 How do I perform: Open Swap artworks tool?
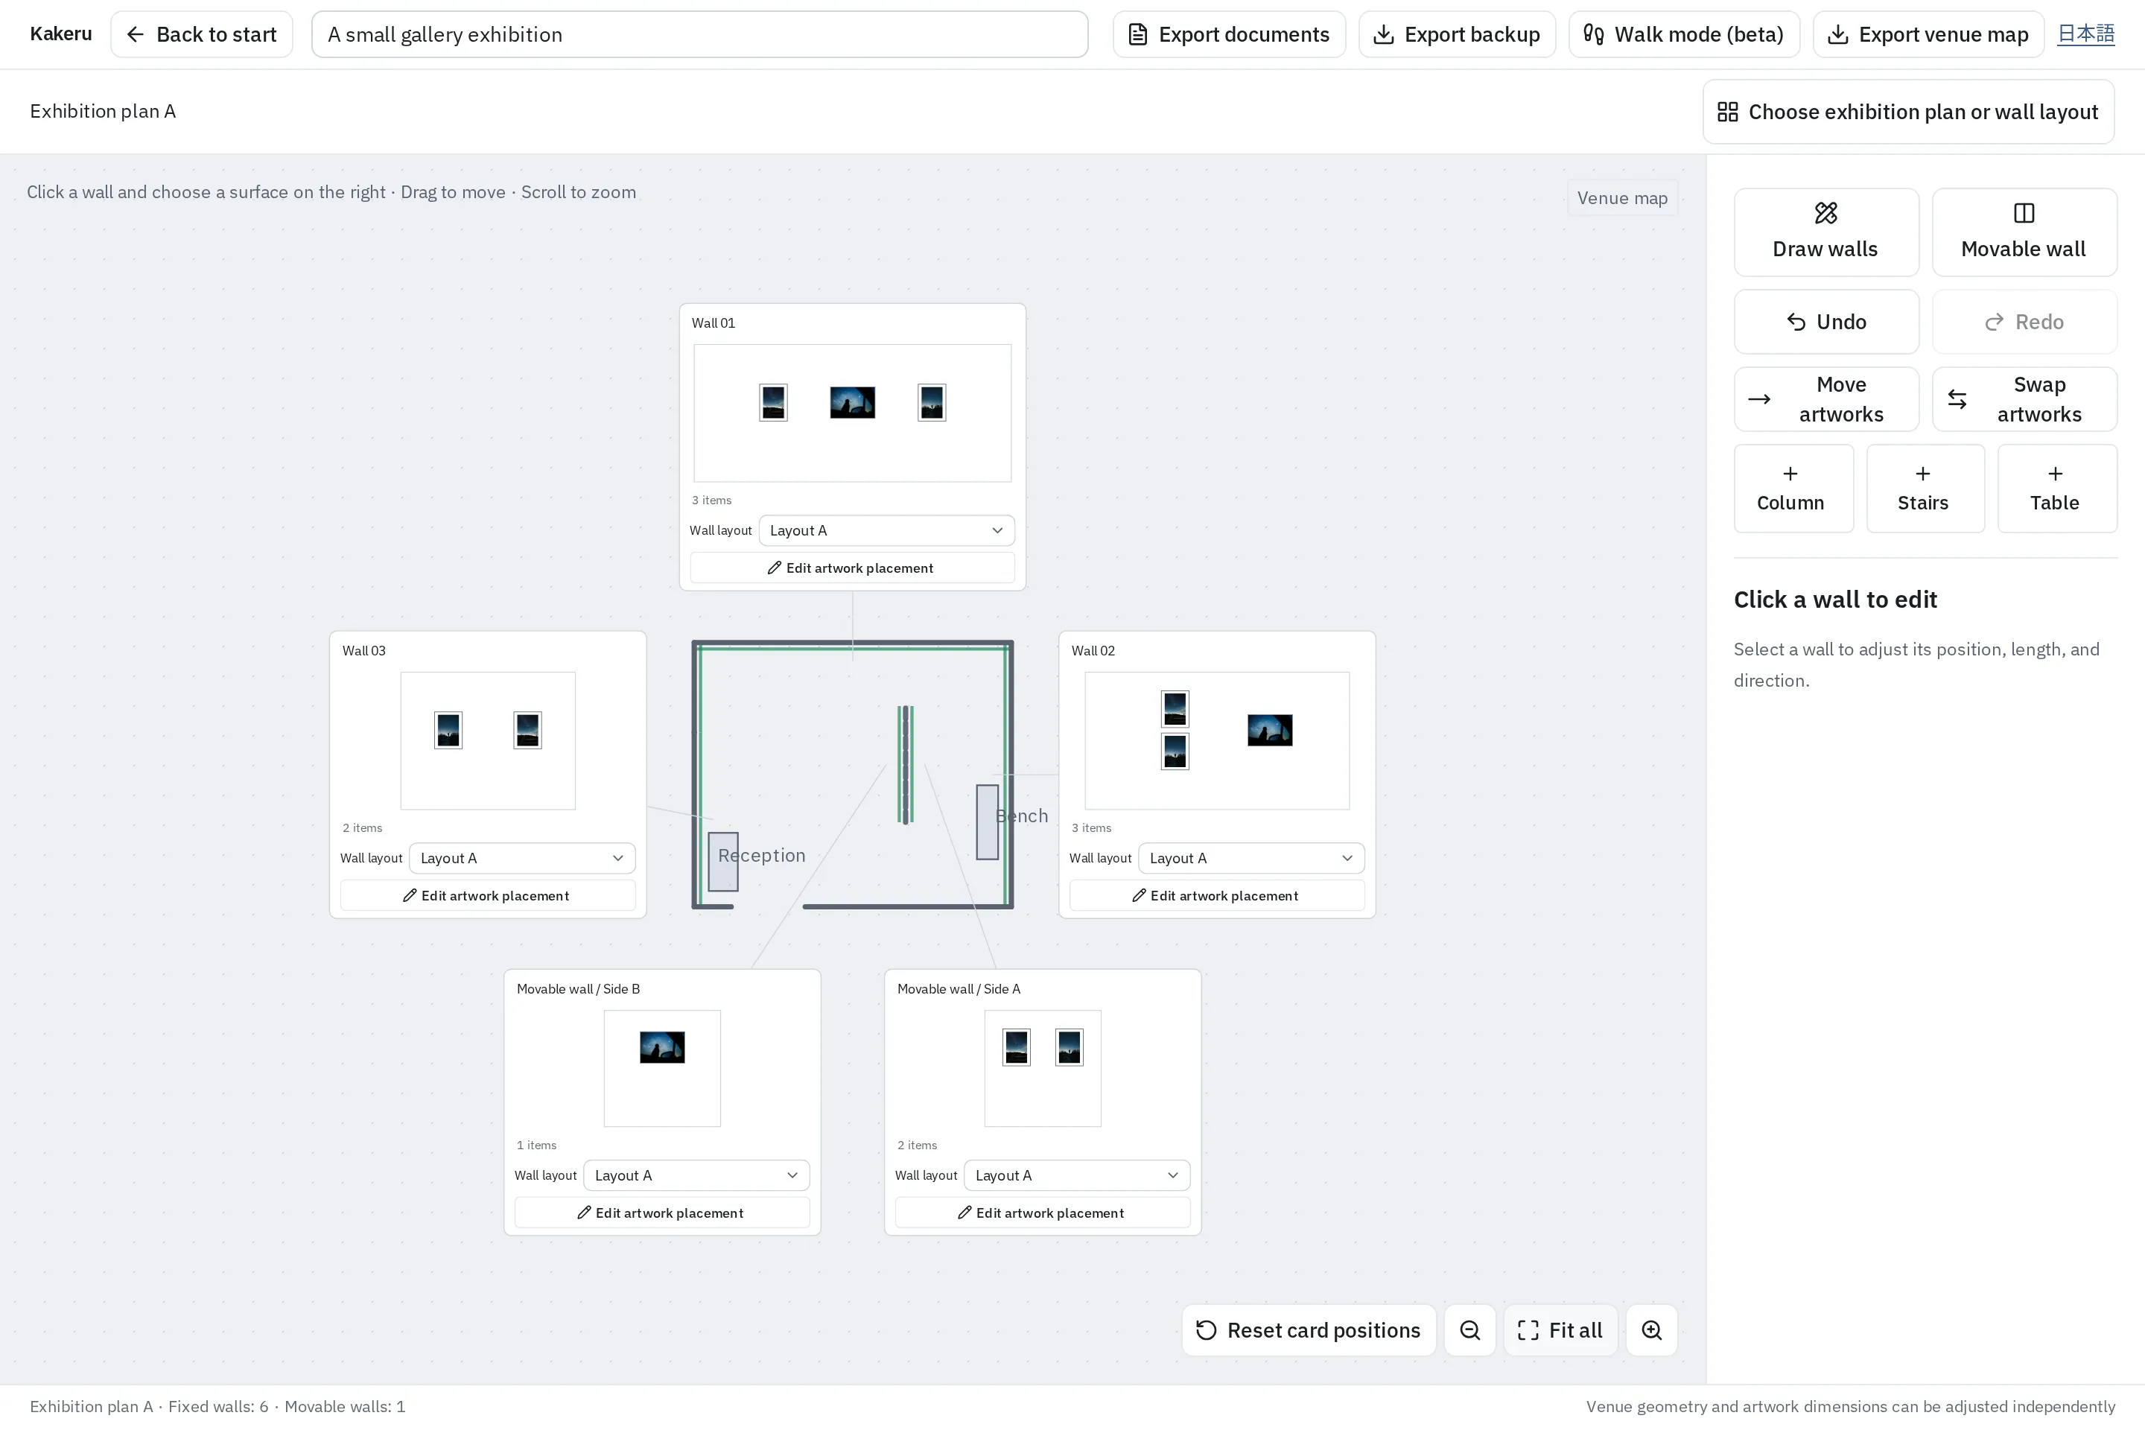click(x=2024, y=398)
